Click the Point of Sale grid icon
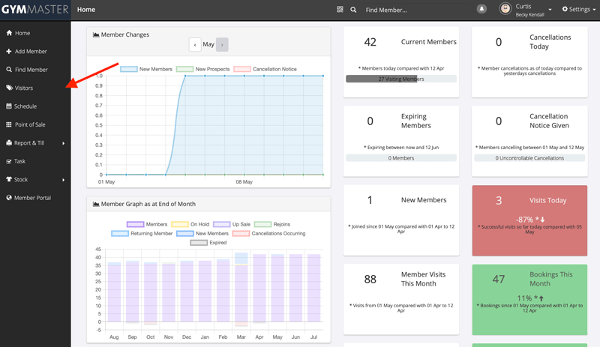 (9, 124)
